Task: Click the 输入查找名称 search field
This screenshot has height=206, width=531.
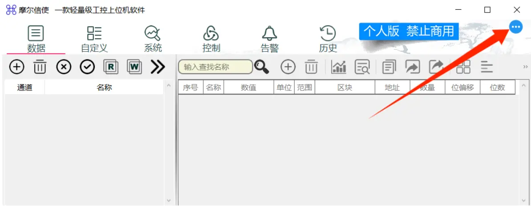Action: coord(215,67)
